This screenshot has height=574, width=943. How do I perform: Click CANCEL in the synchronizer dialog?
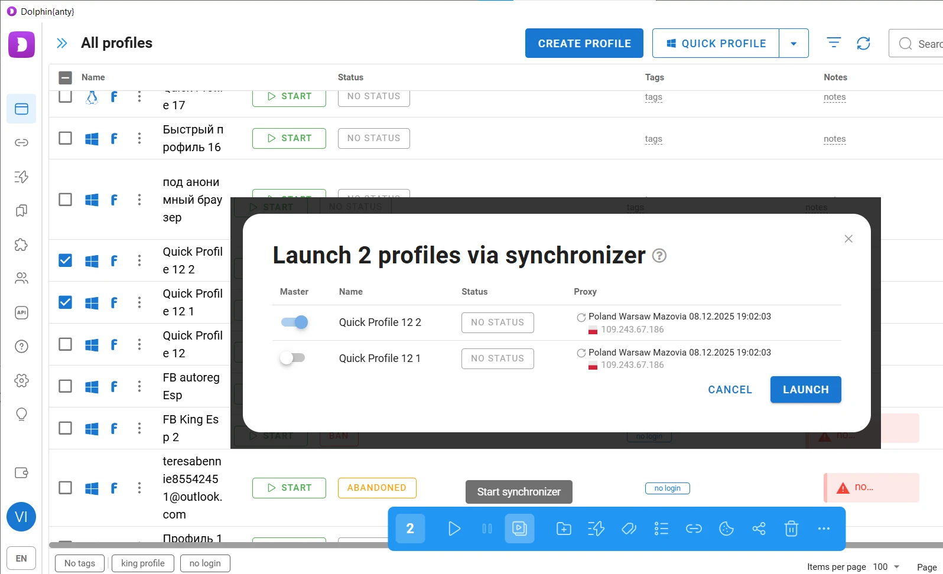pos(730,390)
